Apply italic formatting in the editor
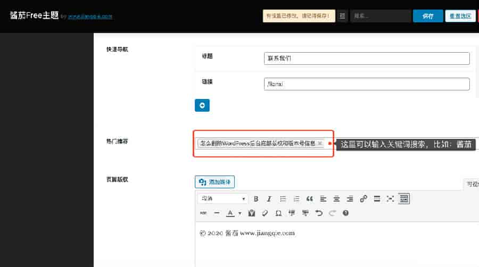Viewport: 479px width, 267px height. pos(269,199)
